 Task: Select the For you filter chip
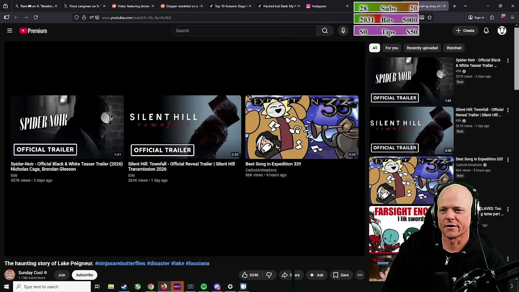tap(392, 48)
